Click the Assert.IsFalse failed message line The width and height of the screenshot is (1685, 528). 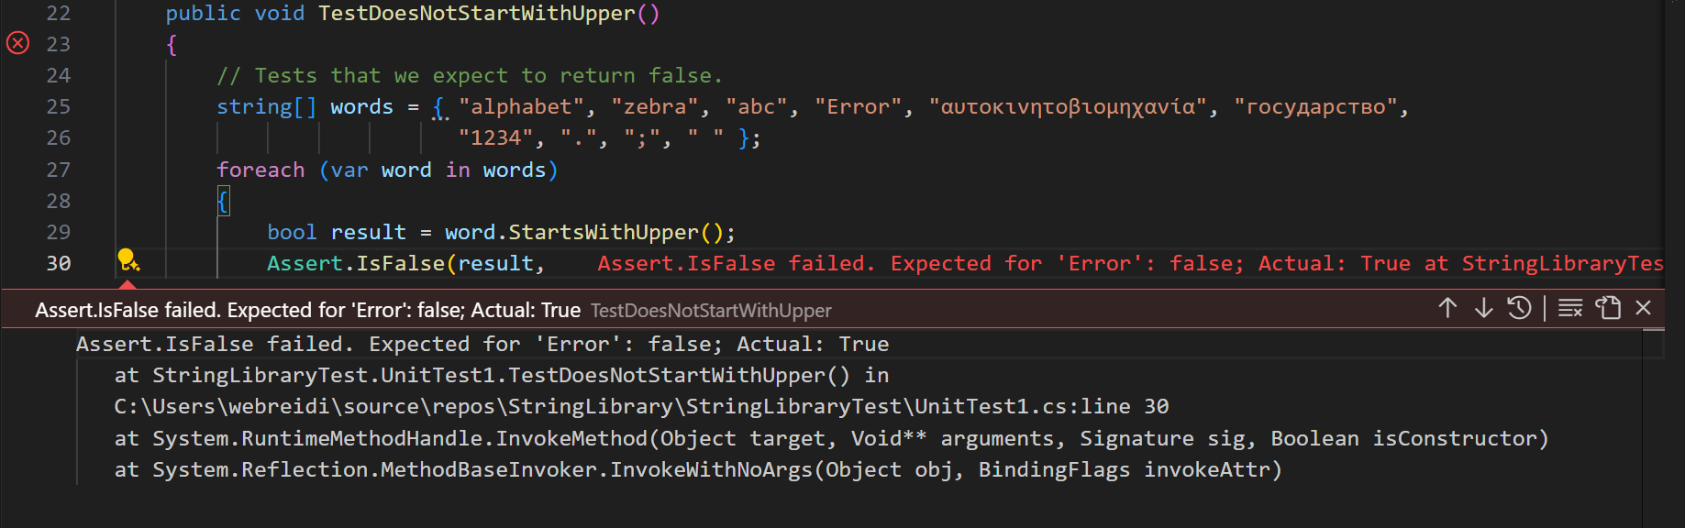point(482,344)
